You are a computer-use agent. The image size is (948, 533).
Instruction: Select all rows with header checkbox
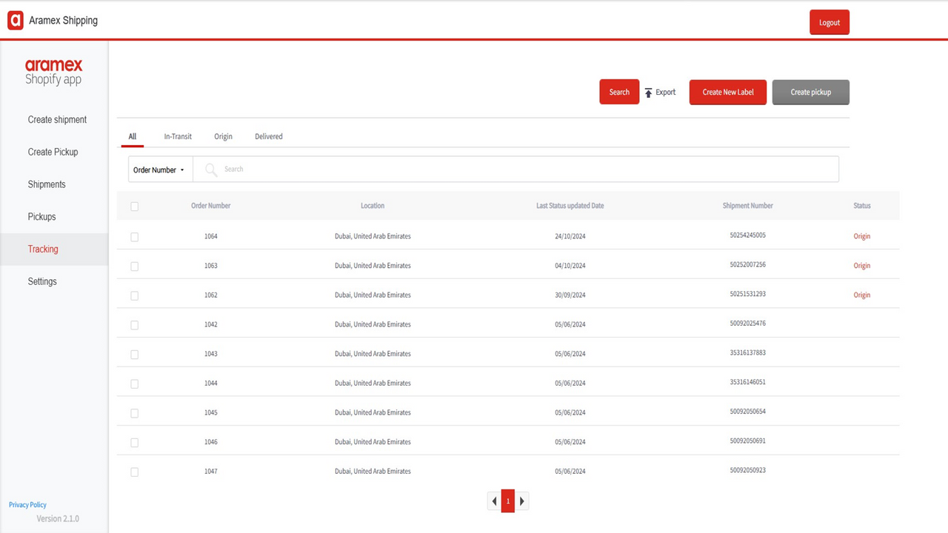pyautogui.click(x=134, y=207)
